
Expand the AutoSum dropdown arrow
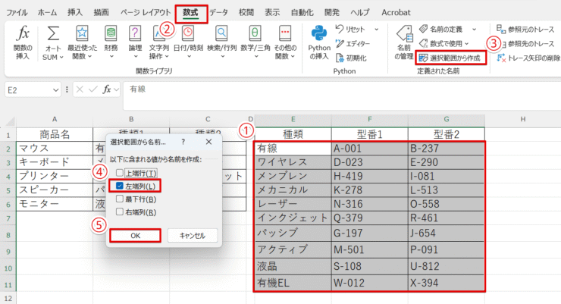click(61, 57)
